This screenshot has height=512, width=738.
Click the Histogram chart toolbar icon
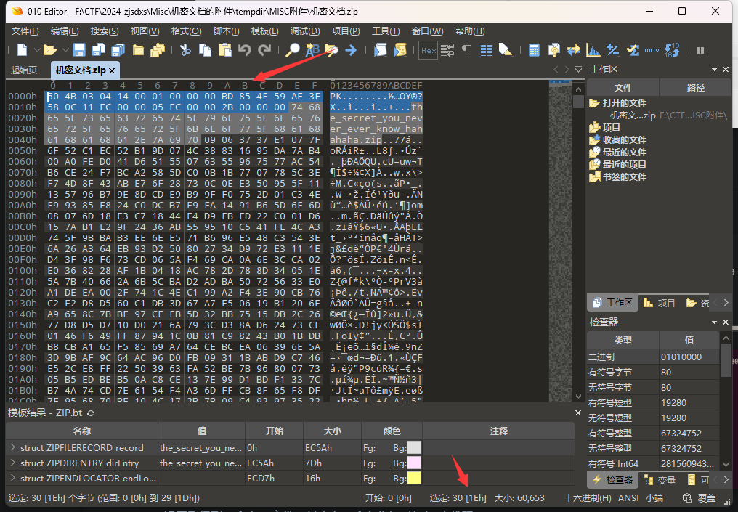tap(593, 50)
